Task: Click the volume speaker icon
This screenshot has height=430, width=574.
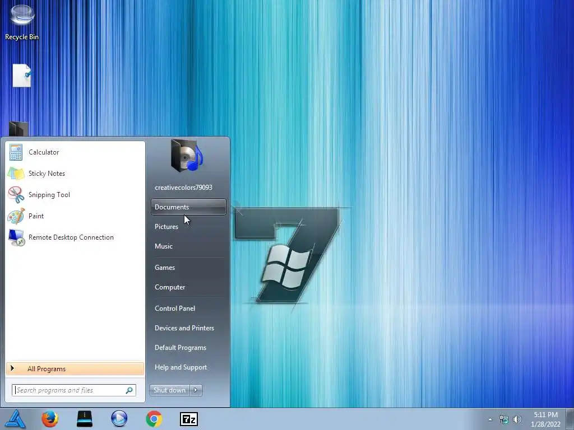Action: 517,419
